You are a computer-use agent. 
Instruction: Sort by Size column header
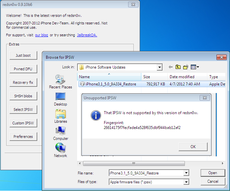click(154, 77)
